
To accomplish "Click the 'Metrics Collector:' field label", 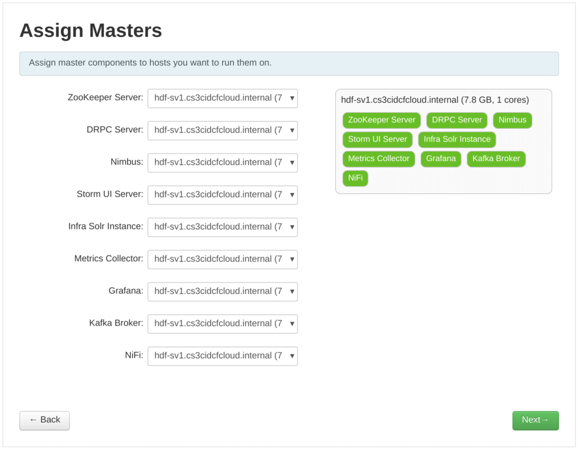I will click(x=109, y=258).
